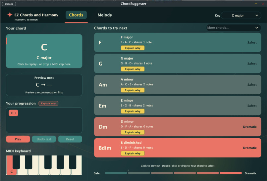Click Explain why beside Your progression
This screenshot has height=181, width=267.
pyautogui.click(x=48, y=103)
